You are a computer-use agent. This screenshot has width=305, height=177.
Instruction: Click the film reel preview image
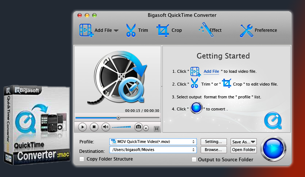coord(117,77)
